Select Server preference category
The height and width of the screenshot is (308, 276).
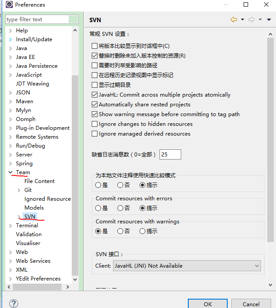click(24, 155)
